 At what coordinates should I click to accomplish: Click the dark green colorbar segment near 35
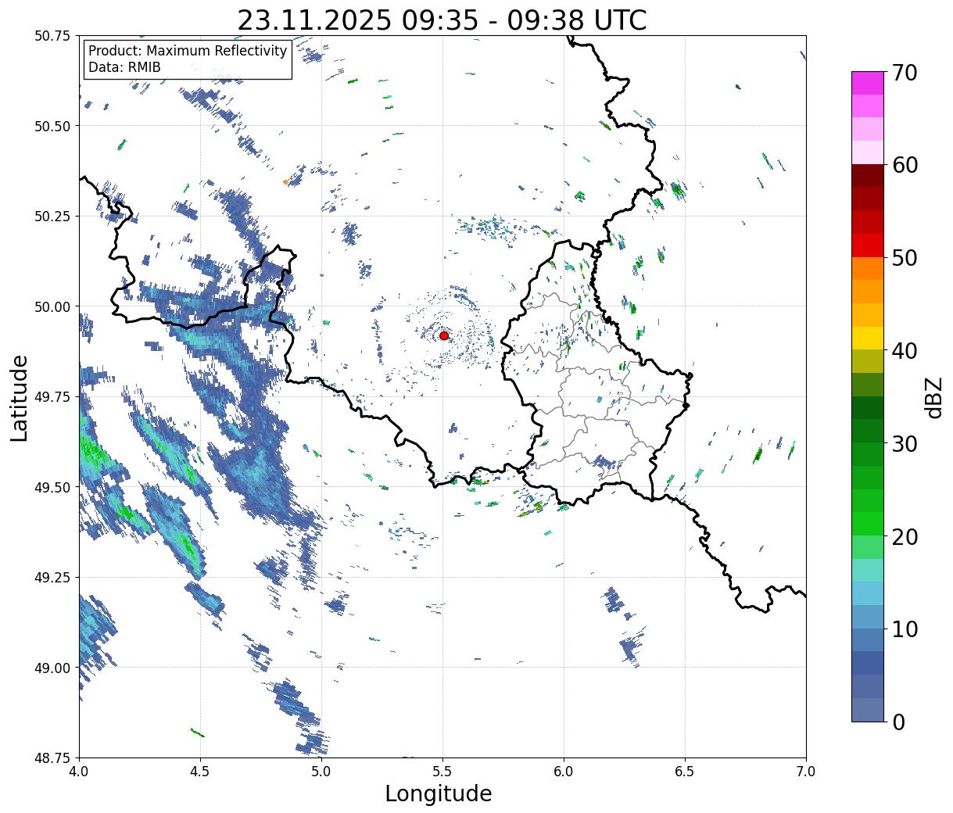tap(868, 407)
